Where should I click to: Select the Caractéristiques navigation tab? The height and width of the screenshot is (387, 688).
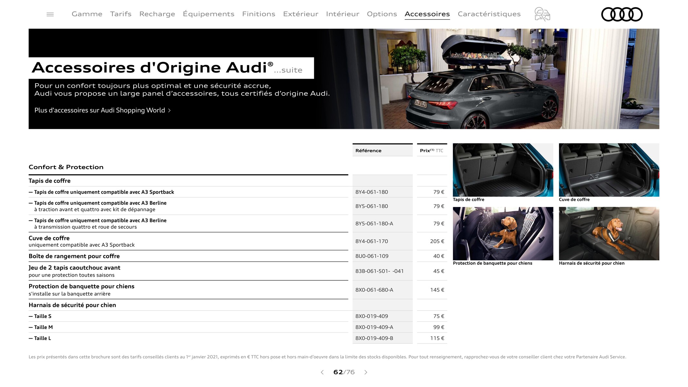click(490, 13)
